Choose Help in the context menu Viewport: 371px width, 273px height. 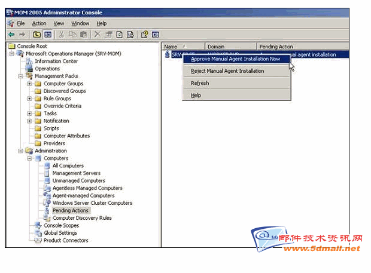click(236, 96)
